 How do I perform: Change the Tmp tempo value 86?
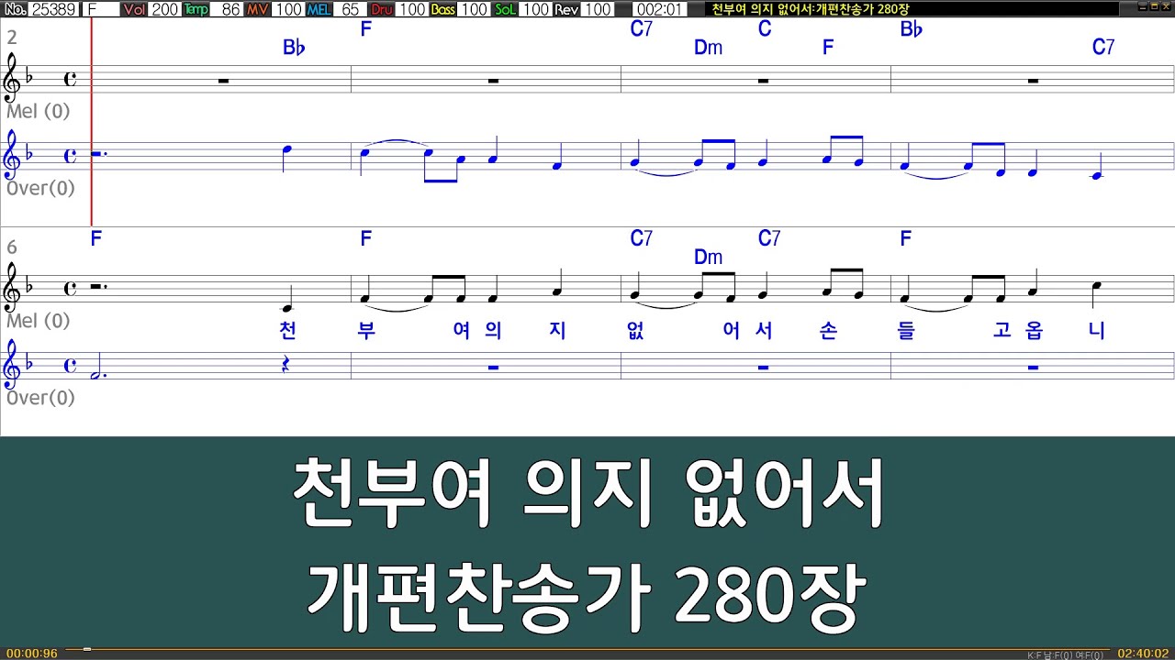click(x=227, y=9)
